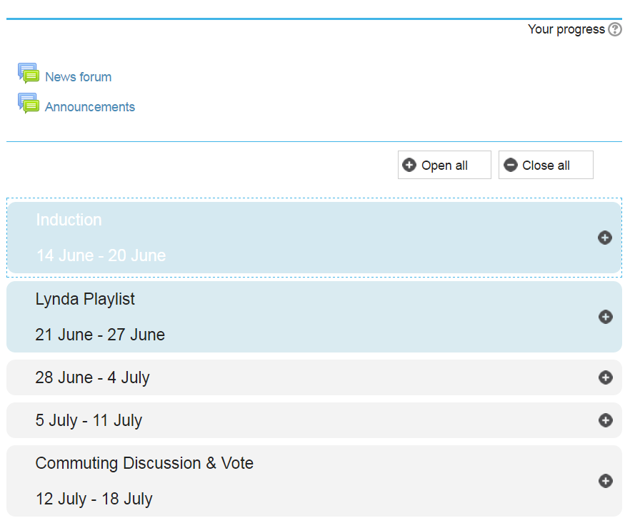Click the Close all button
Image resolution: width=635 pixels, height=528 pixels.
[x=545, y=165]
